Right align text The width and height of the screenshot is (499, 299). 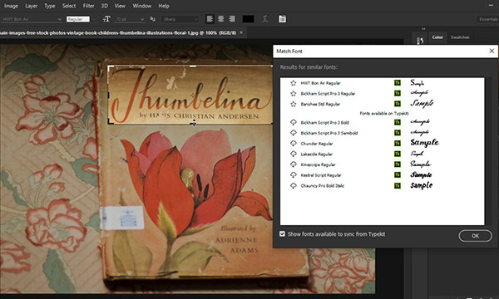point(232,19)
